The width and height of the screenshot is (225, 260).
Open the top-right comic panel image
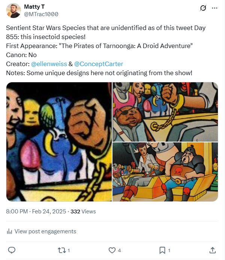click(165, 112)
